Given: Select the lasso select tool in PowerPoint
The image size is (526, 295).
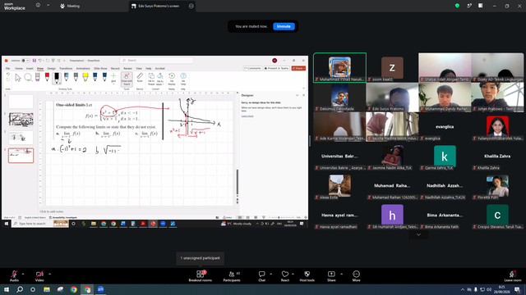Looking at the screenshot, I should (x=28, y=78).
